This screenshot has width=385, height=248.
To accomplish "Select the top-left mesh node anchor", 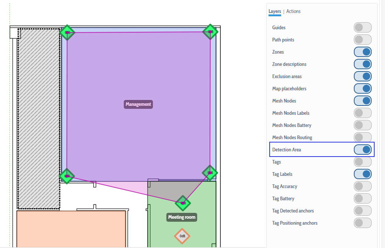I will [67, 33].
